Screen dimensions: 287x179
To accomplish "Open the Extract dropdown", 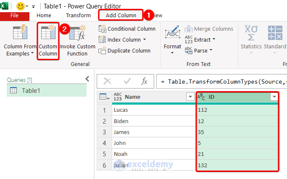I will tap(213, 39).
